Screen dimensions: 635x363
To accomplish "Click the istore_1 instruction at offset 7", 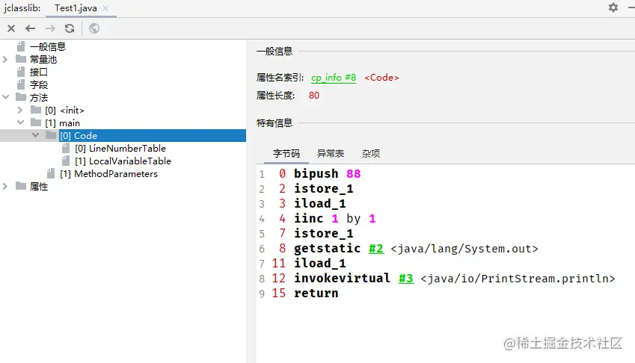I will [x=324, y=233].
